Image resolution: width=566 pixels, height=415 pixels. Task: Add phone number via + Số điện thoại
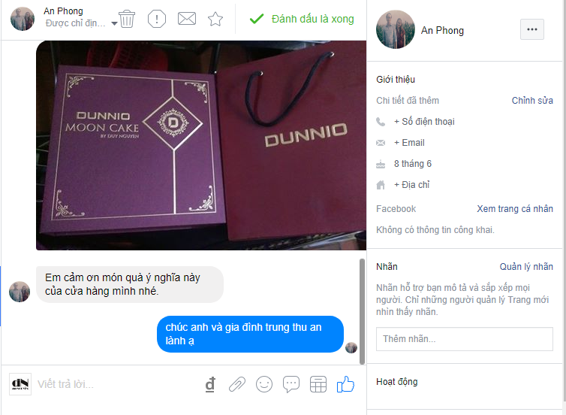(x=424, y=122)
